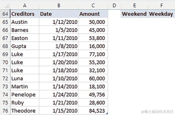Select column D header
The height and width of the screenshot is (115, 175).
tap(114, 5)
